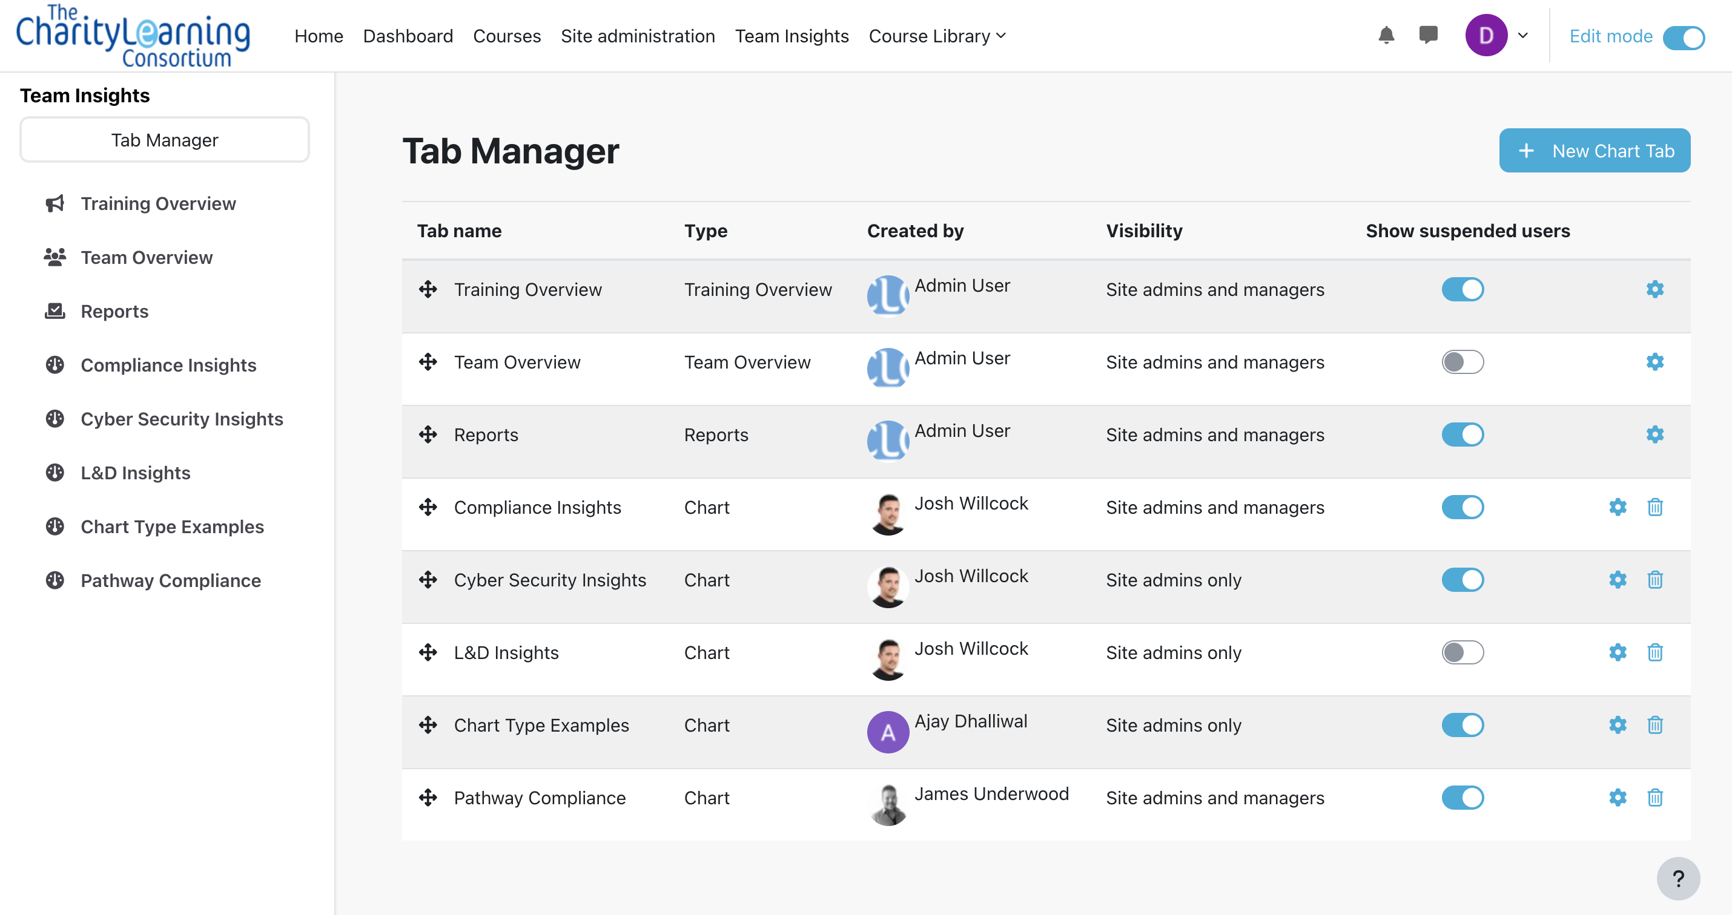Click the help question mark button

point(1677,878)
